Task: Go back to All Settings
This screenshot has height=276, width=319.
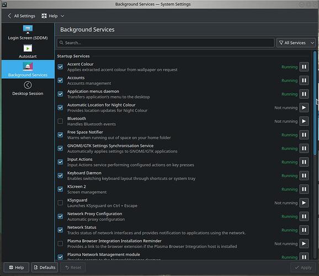Action: coord(22,16)
